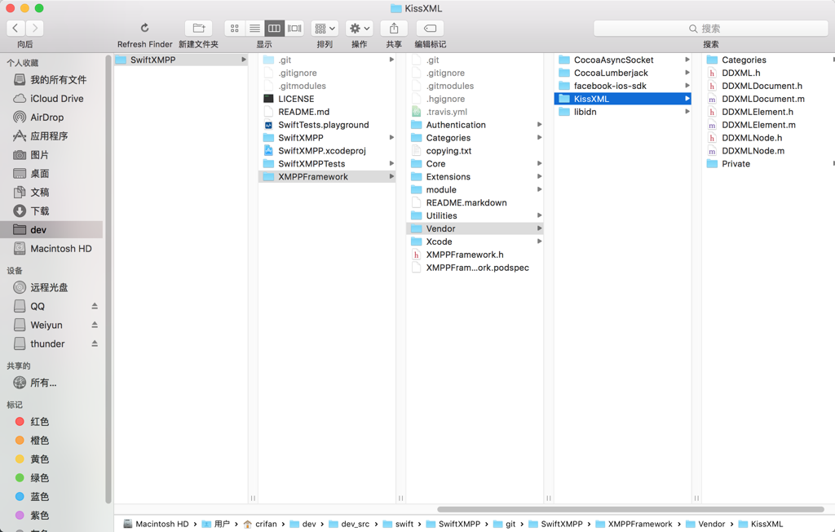Open Downloads (下载) in sidebar
This screenshot has width=835, height=532.
pyautogui.click(x=51, y=211)
